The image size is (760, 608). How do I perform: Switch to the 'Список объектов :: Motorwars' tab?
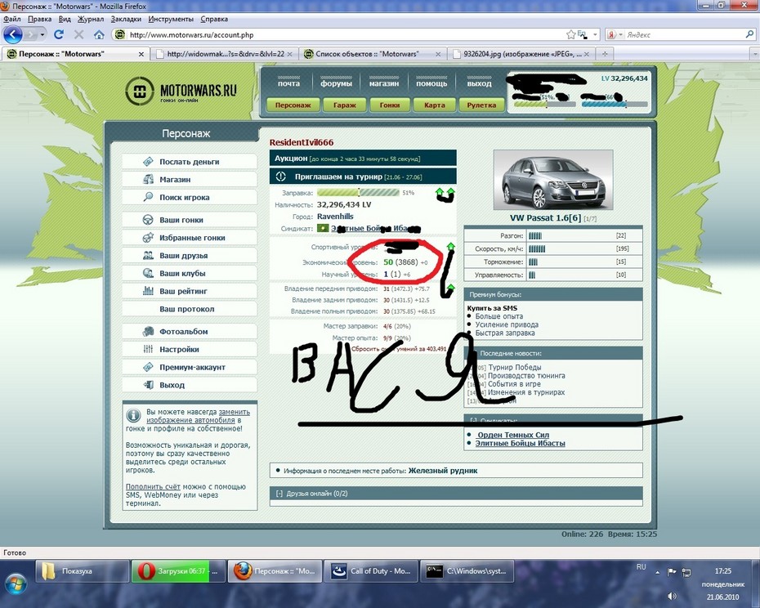click(x=371, y=54)
